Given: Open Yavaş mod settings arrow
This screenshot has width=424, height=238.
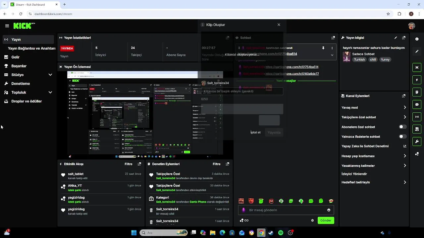Looking at the screenshot, I should (x=405, y=107).
